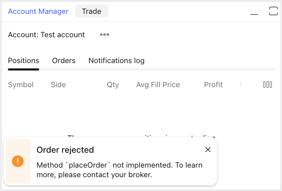This screenshot has height=191, width=282.
Task: Dismiss the Order rejected notification
Action: click(x=208, y=150)
